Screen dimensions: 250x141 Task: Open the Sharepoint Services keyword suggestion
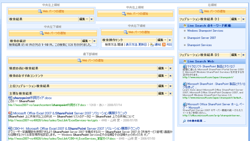click(199, 45)
